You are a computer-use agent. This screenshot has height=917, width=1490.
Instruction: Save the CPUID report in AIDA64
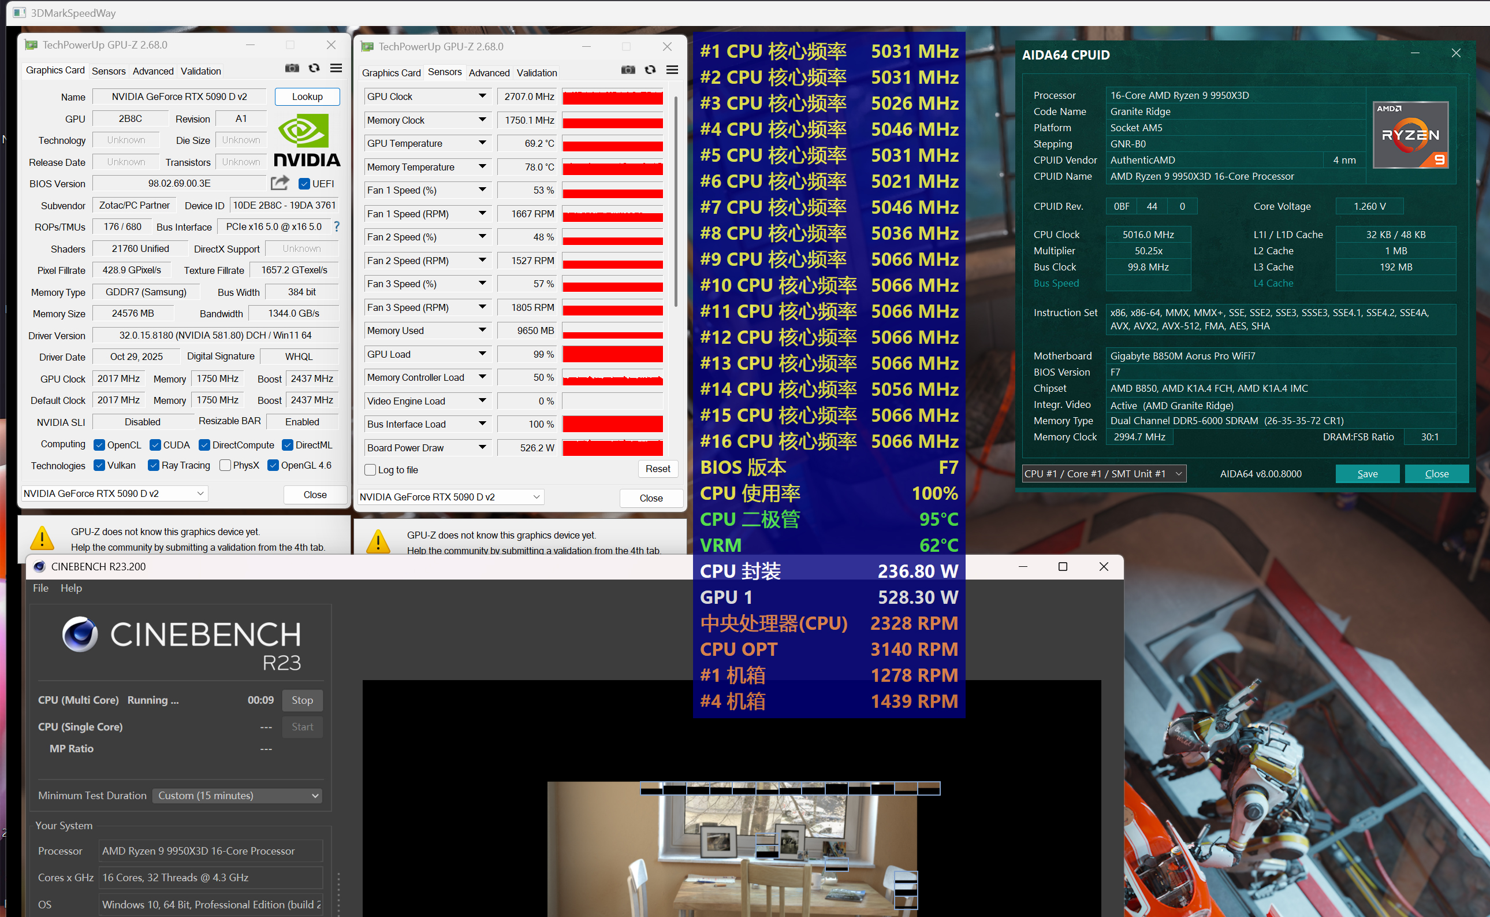pos(1368,474)
